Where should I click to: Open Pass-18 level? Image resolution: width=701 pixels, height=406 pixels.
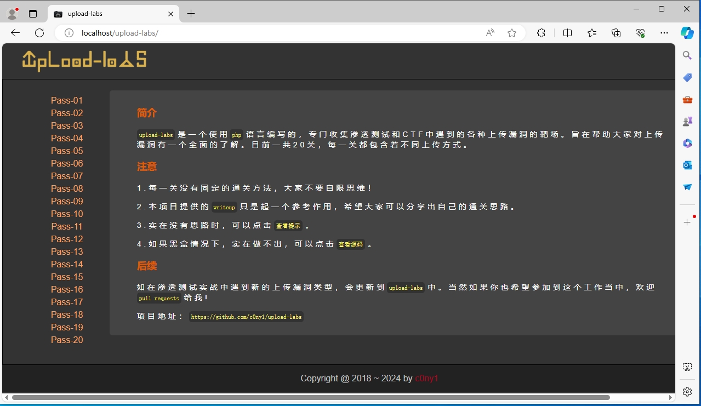coord(67,314)
